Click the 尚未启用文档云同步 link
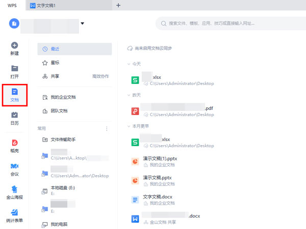 pos(152,48)
